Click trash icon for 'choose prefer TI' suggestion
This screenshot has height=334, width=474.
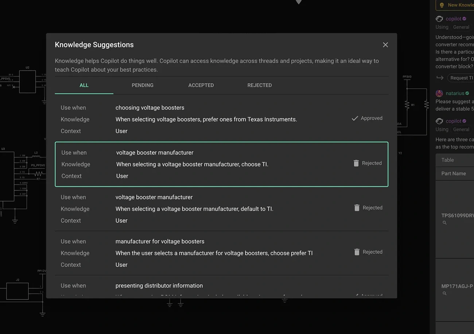[357, 252]
